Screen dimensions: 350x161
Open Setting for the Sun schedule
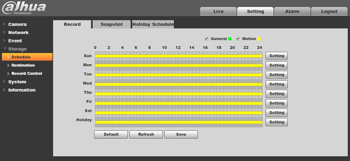click(x=276, y=56)
